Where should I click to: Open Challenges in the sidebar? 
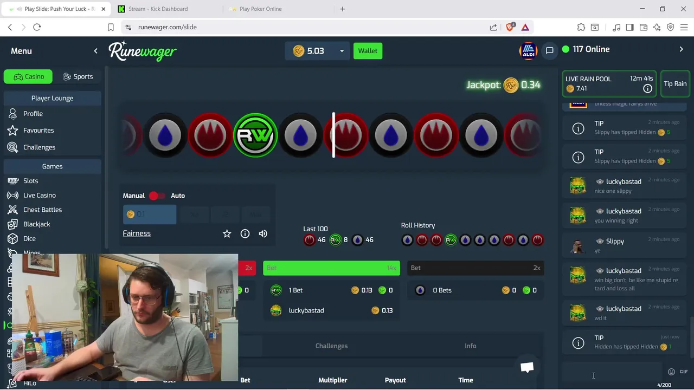click(39, 147)
